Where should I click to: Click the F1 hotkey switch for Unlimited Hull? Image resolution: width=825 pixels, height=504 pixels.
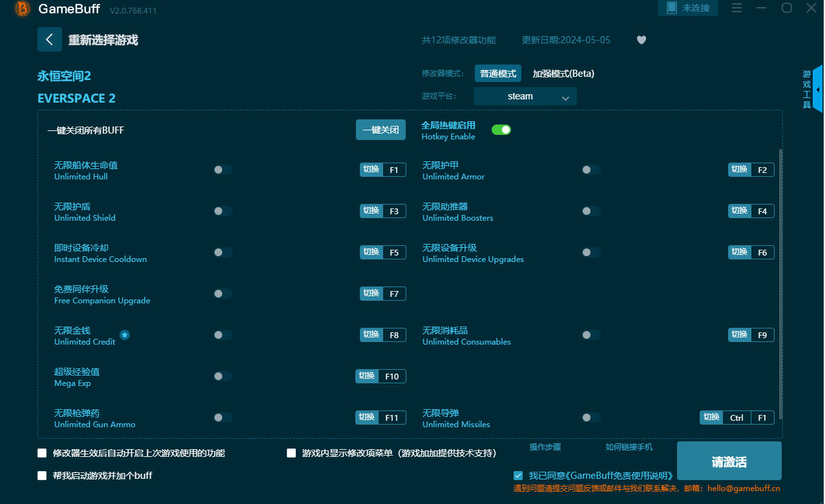pos(383,170)
